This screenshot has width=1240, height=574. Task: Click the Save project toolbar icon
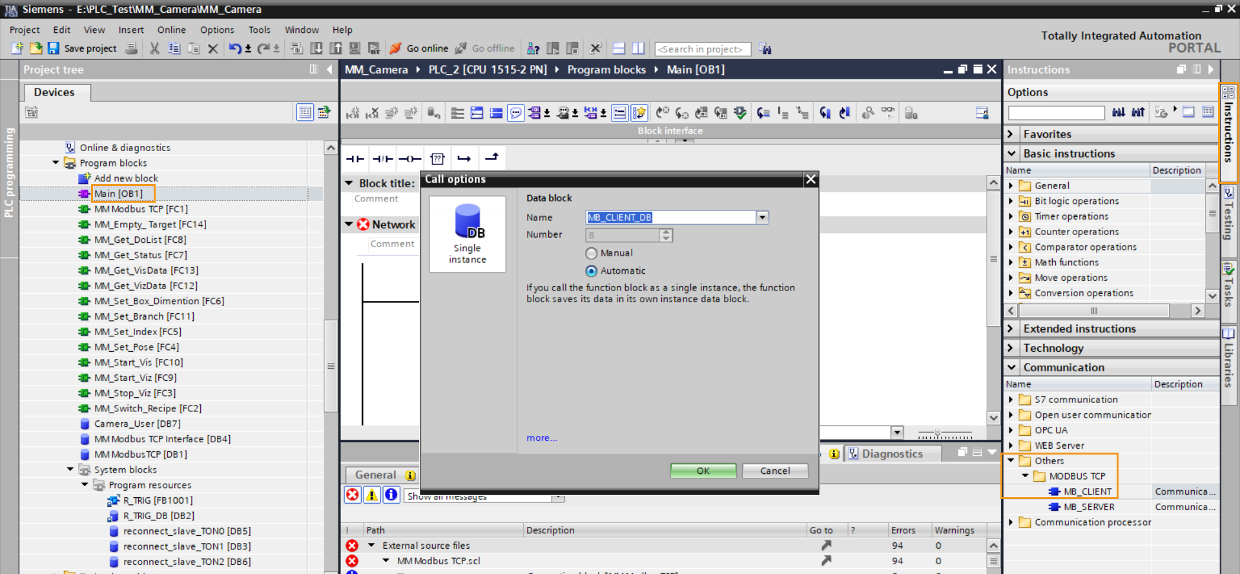[x=54, y=48]
